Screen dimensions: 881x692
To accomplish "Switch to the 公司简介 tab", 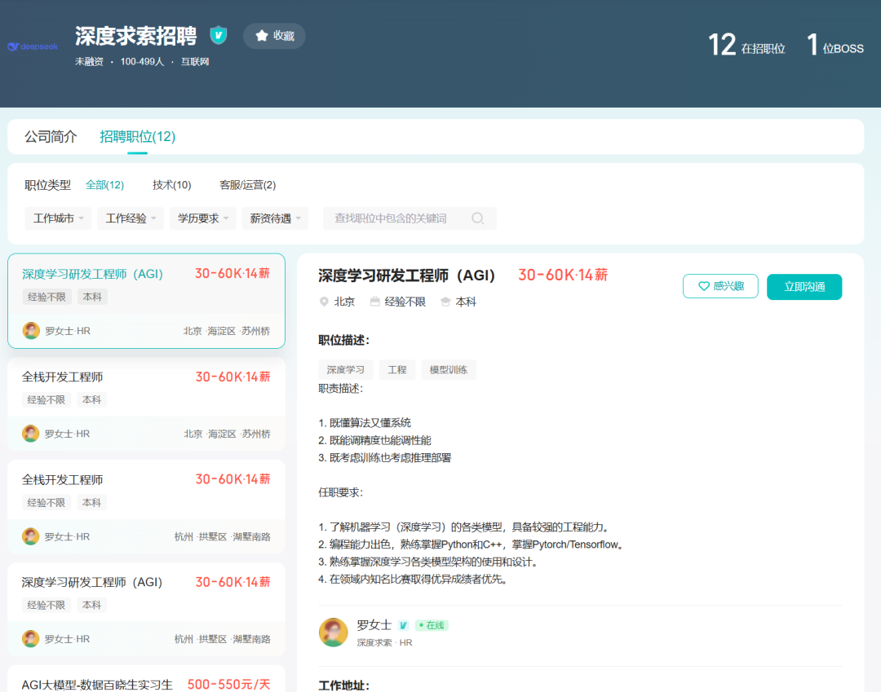I will [x=51, y=136].
